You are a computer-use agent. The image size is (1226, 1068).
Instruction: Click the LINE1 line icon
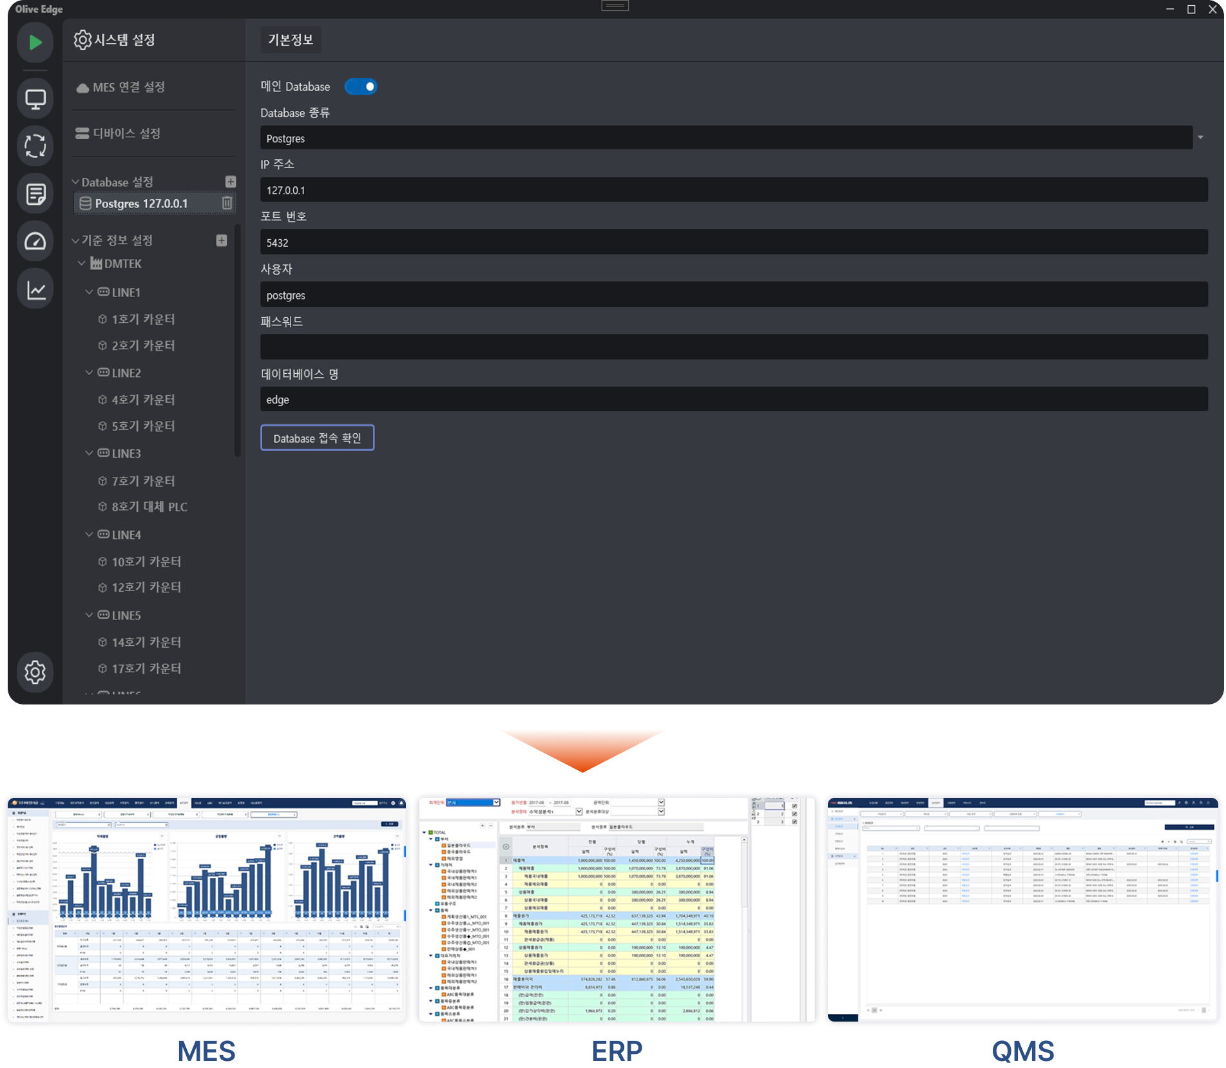103,292
